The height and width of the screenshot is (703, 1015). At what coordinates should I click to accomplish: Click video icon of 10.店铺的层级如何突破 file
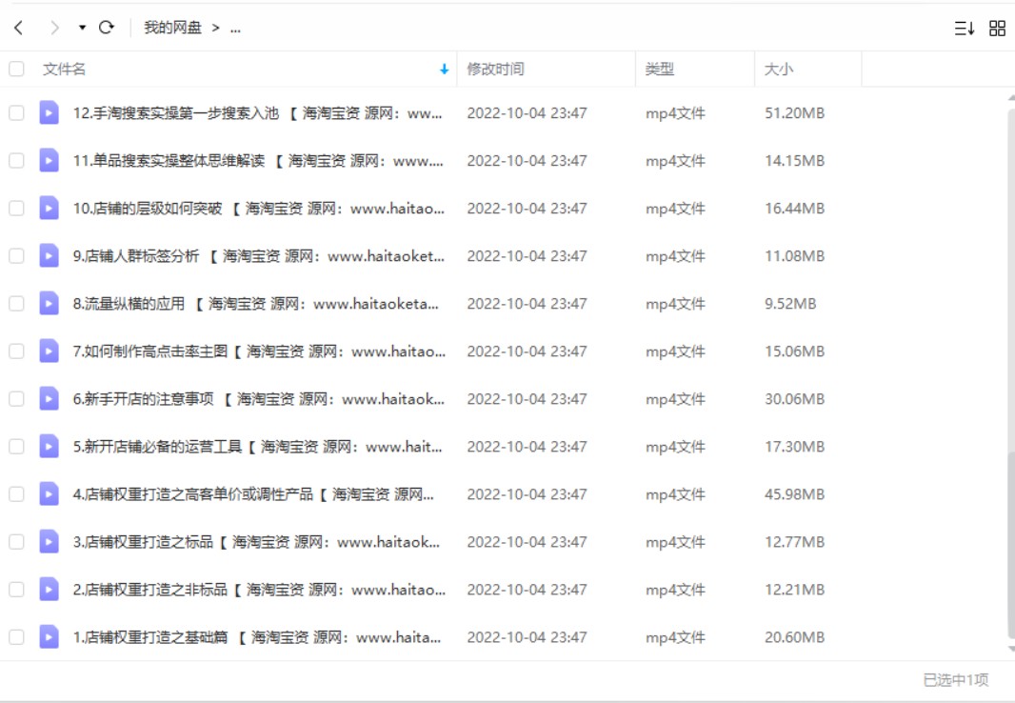point(50,209)
